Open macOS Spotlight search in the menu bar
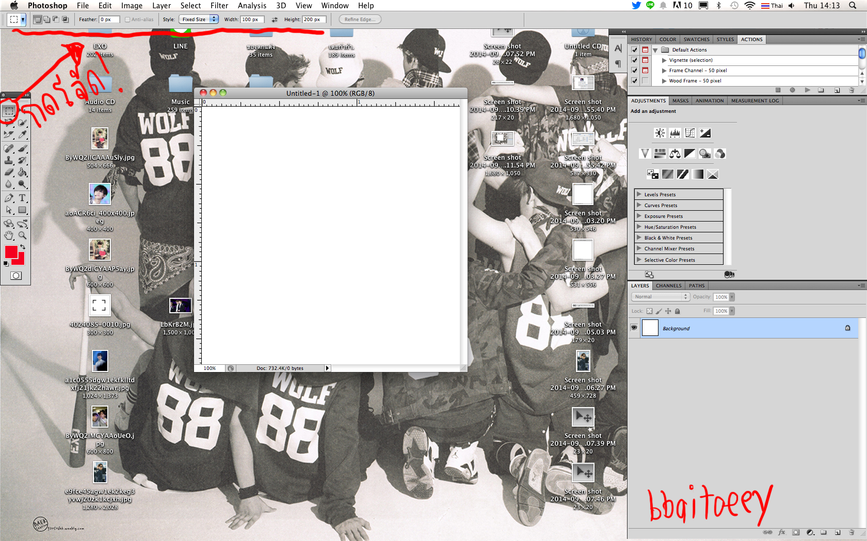 tap(853, 6)
